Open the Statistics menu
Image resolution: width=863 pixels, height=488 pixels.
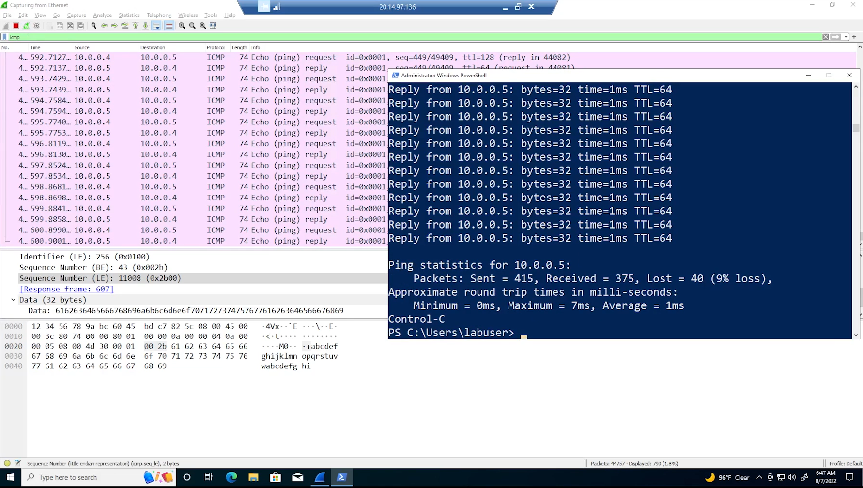pyautogui.click(x=129, y=15)
